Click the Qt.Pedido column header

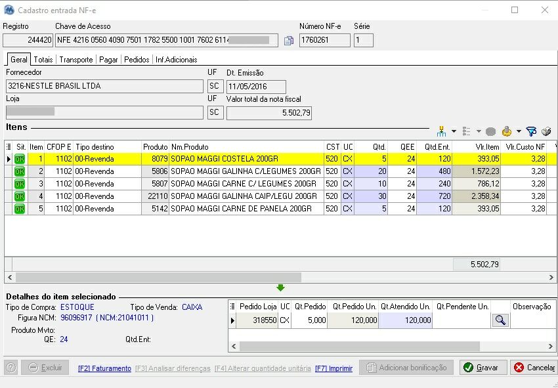(x=309, y=307)
